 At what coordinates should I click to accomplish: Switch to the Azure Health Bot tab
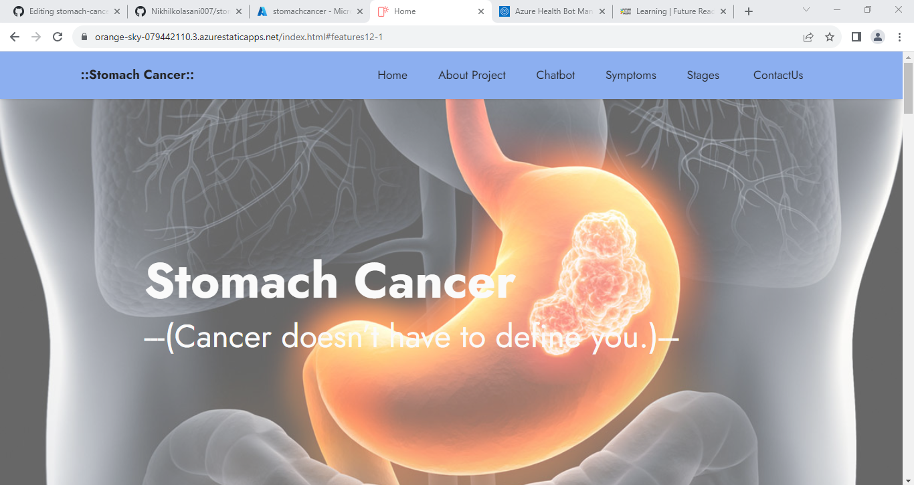(549, 11)
